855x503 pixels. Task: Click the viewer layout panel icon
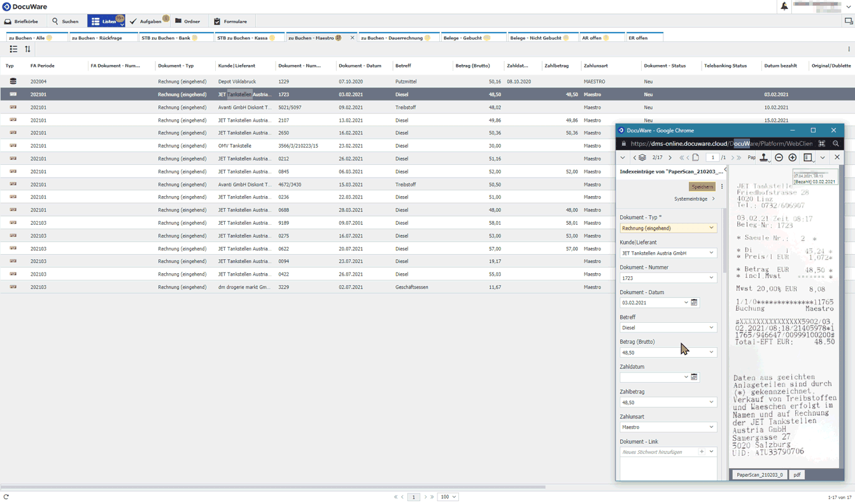pos(808,157)
